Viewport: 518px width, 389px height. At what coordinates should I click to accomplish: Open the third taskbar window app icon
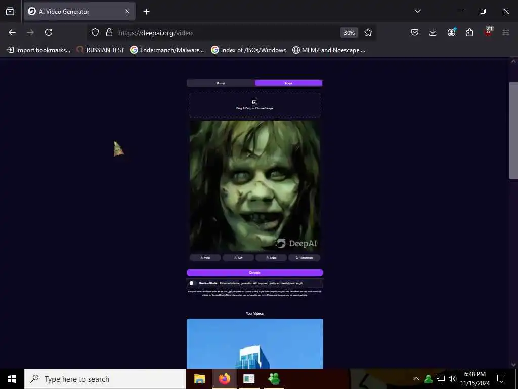pyautogui.click(x=249, y=379)
